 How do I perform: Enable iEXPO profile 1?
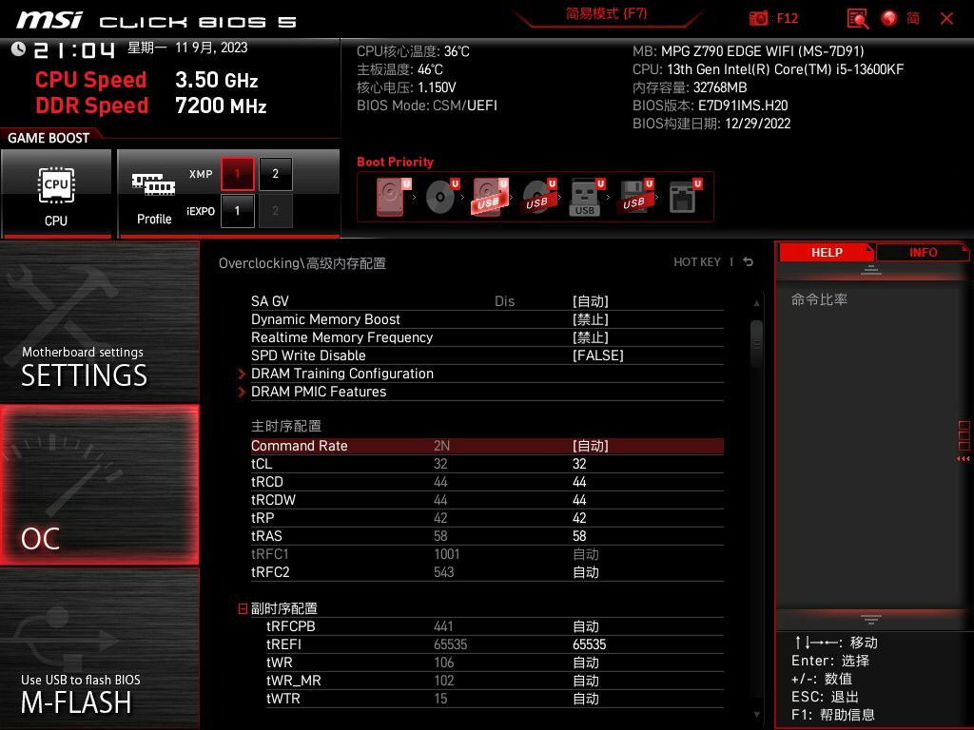[x=237, y=210]
